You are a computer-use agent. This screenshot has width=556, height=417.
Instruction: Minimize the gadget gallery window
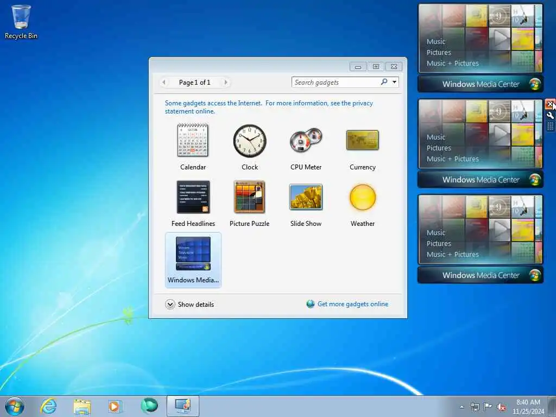(x=358, y=67)
